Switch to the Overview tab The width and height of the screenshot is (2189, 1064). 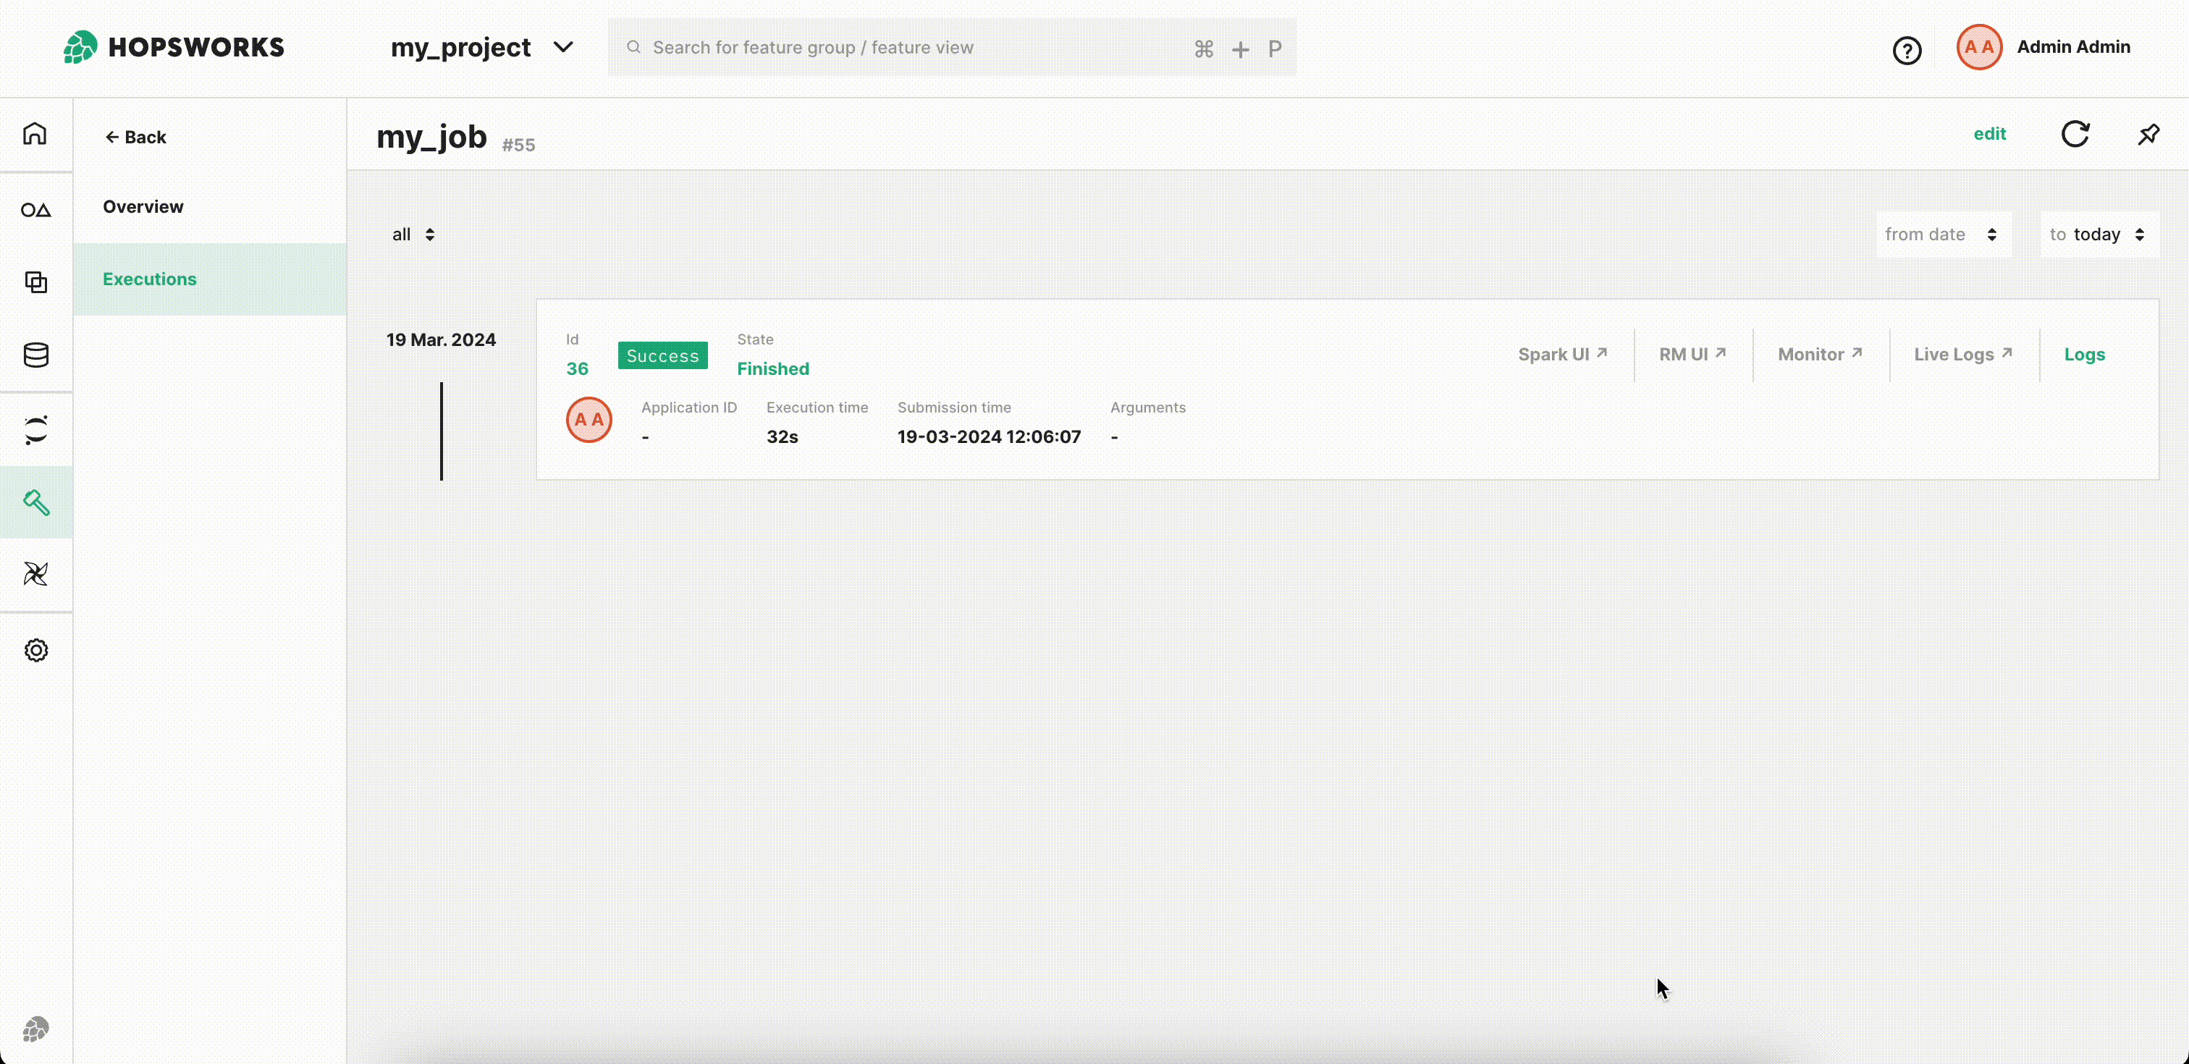143,206
